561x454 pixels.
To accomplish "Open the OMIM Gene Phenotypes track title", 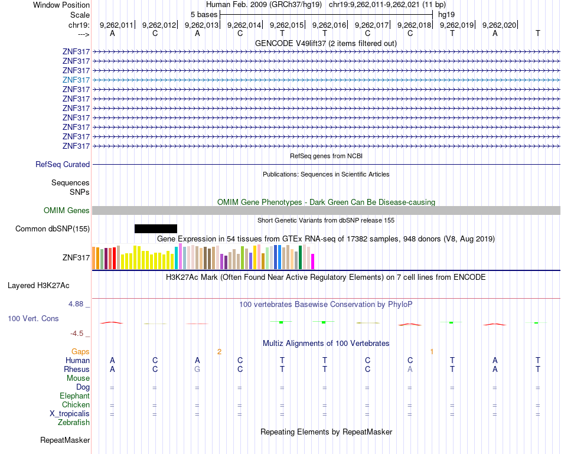I will click(326, 202).
